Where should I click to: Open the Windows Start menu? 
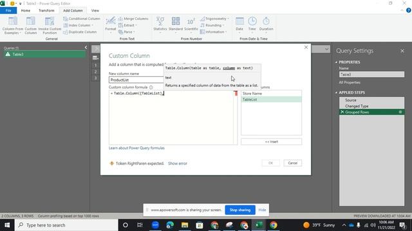7,225
